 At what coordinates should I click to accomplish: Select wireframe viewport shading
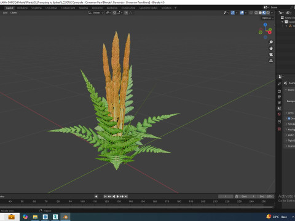[256, 13]
